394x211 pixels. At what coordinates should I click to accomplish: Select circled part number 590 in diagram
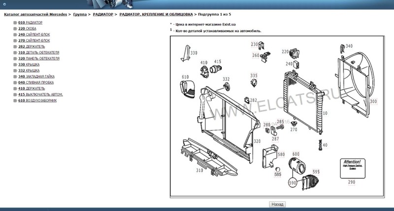tap(294, 183)
